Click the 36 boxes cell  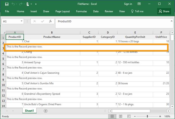135,84
